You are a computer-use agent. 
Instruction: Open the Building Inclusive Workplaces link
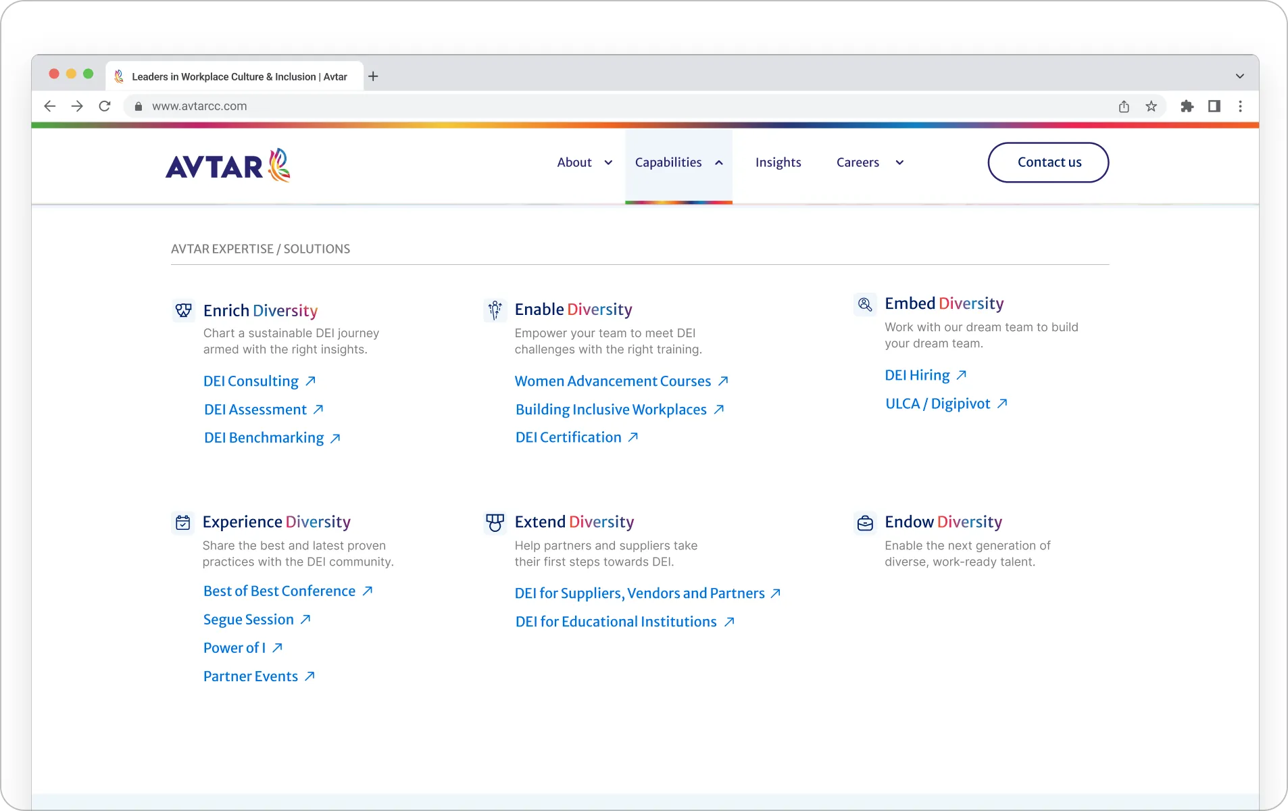[x=611, y=410]
